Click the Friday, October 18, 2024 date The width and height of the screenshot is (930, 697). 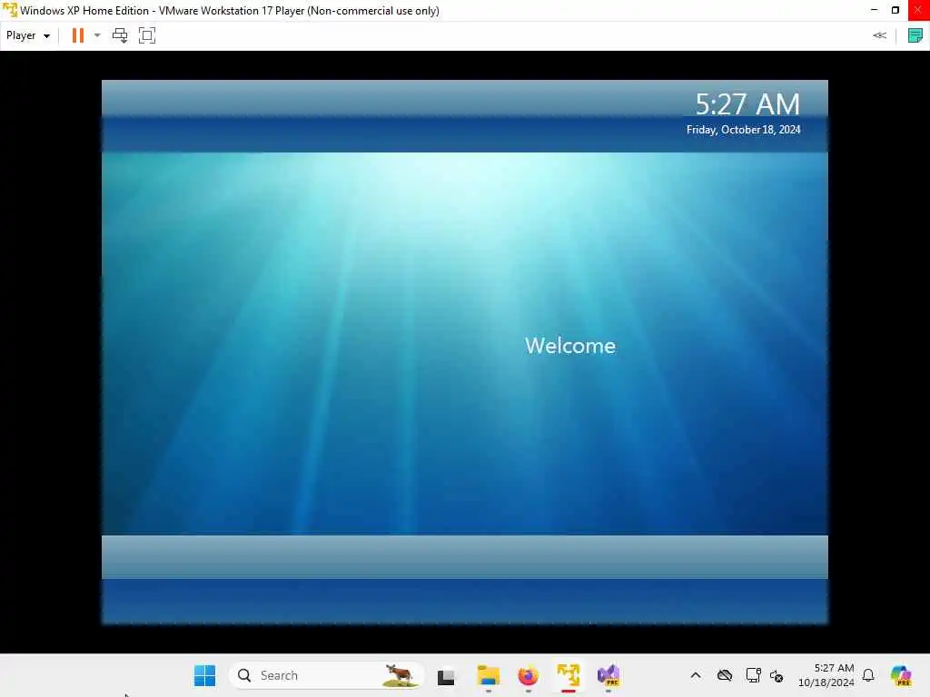[x=743, y=130]
